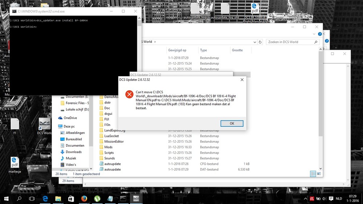Select the DCS World desktop shortcut

(x=44, y=126)
